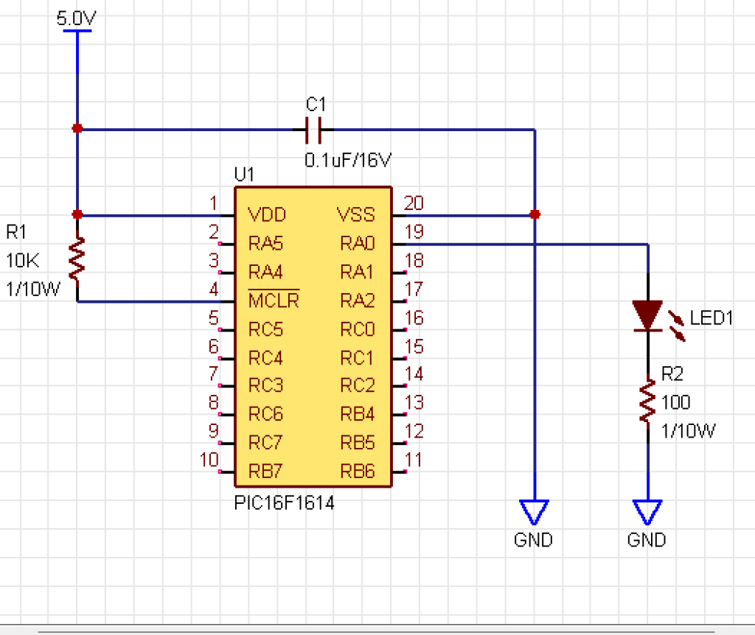Select the GND symbol below resistor R2
The width and height of the screenshot is (755, 635).
[647, 511]
